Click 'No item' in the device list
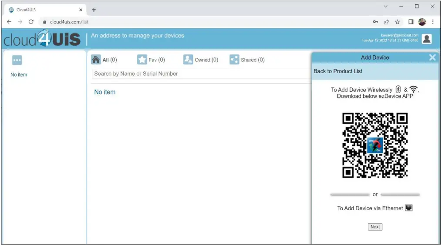The image size is (442, 245). 105,92
